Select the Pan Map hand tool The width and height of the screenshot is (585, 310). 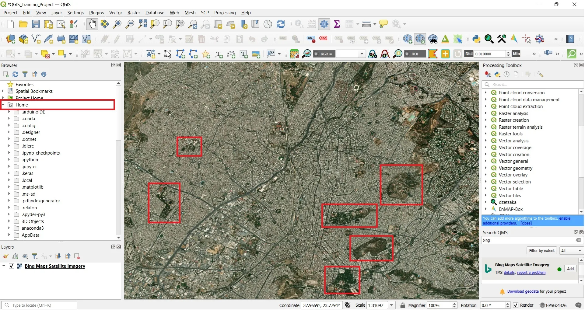coord(92,24)
